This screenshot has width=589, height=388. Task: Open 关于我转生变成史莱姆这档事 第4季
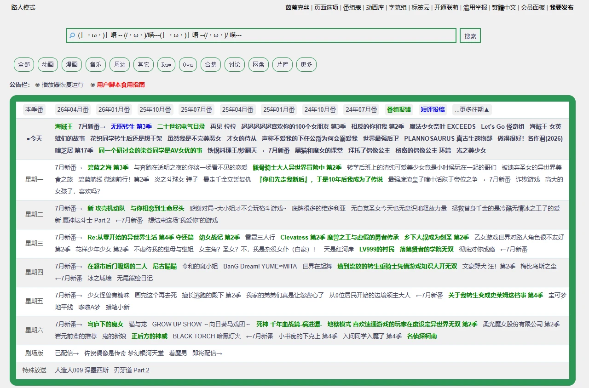pyautogui.click(x=496, y=295)
